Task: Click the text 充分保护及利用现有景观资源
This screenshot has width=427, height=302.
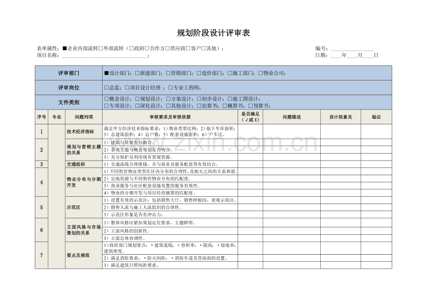Action: (x=140, y=157)
